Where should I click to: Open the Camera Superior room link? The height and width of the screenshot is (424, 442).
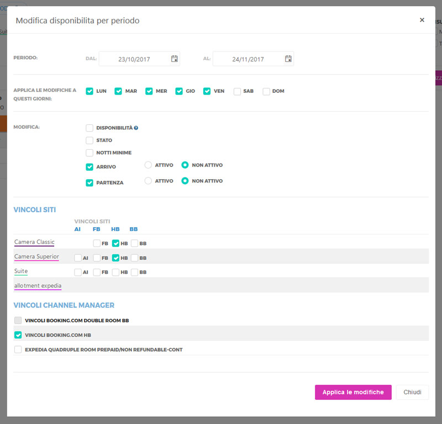[x=36, y=257]
